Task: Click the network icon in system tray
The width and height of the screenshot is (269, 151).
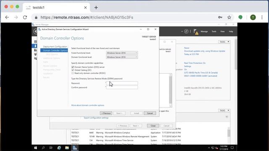Action: [x=213, y=148]
